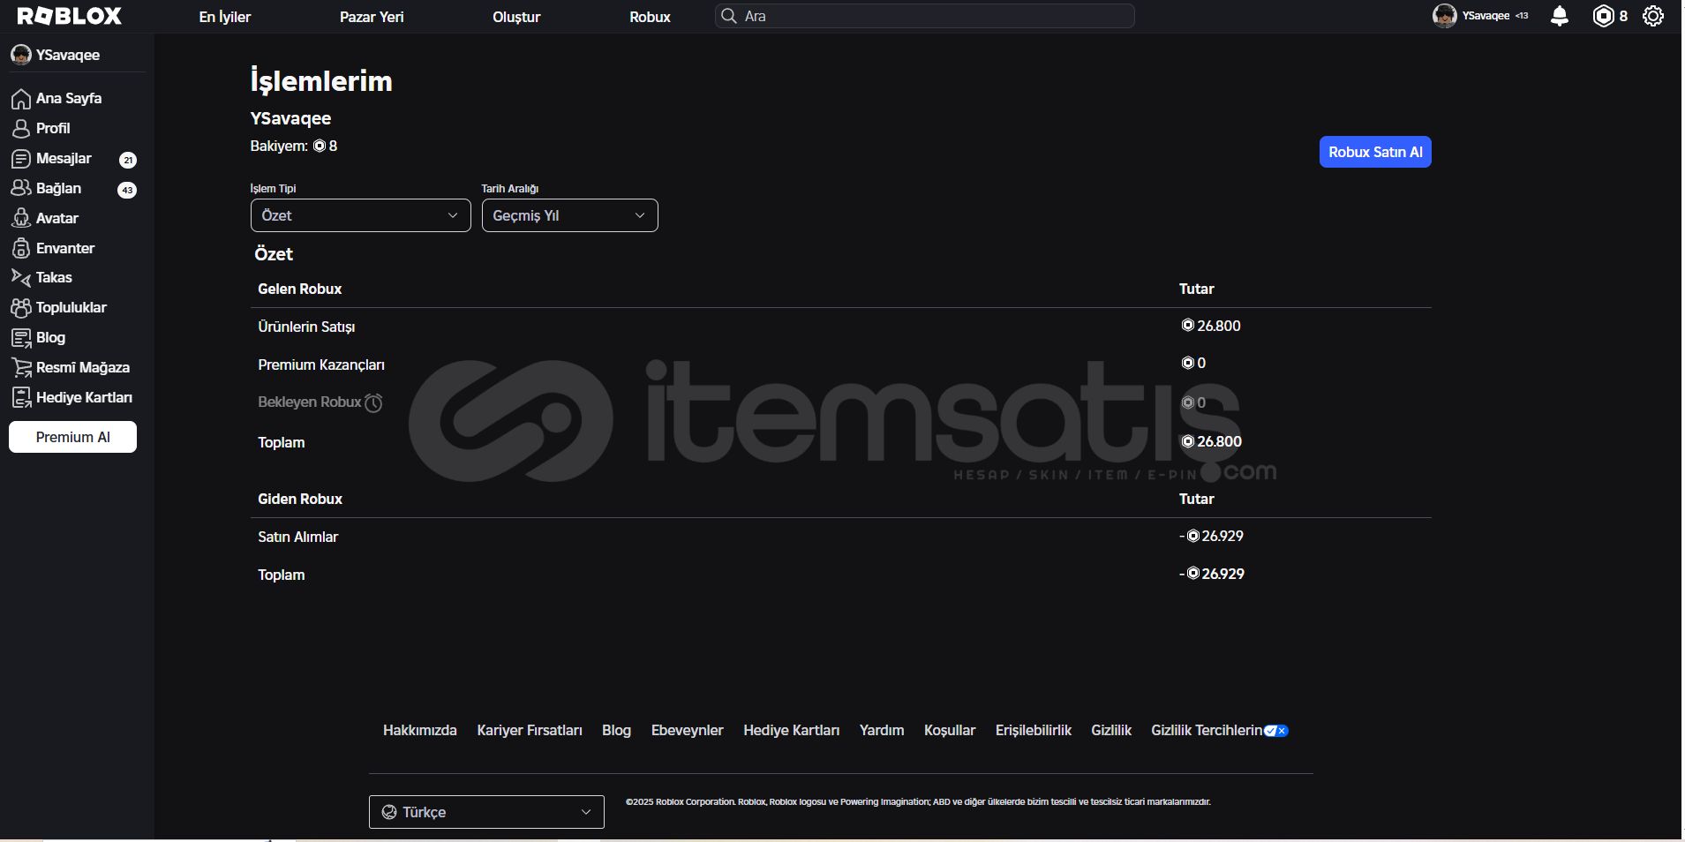The image size is (1685, 842).
Task: Expand the Türkçe language dropdown arrow
Action: pos(586,812)
